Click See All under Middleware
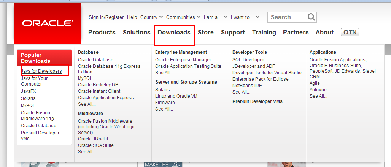Viewport: 391px width, 167px height. click(87, 151)
